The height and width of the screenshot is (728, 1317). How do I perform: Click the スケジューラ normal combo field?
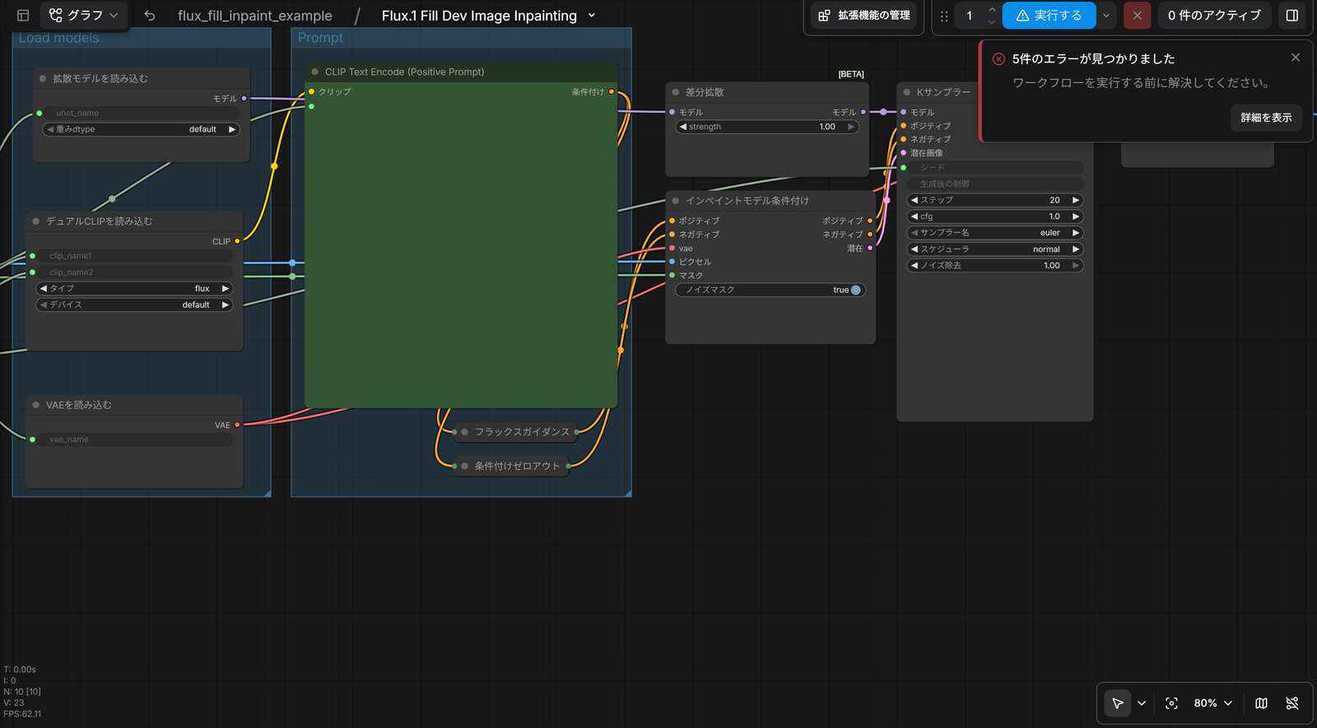tap(995, 249)
